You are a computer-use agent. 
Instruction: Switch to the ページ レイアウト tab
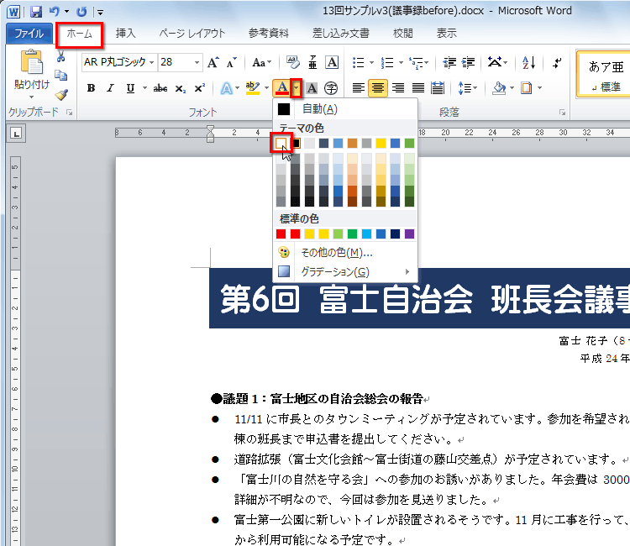coord(192,34)
